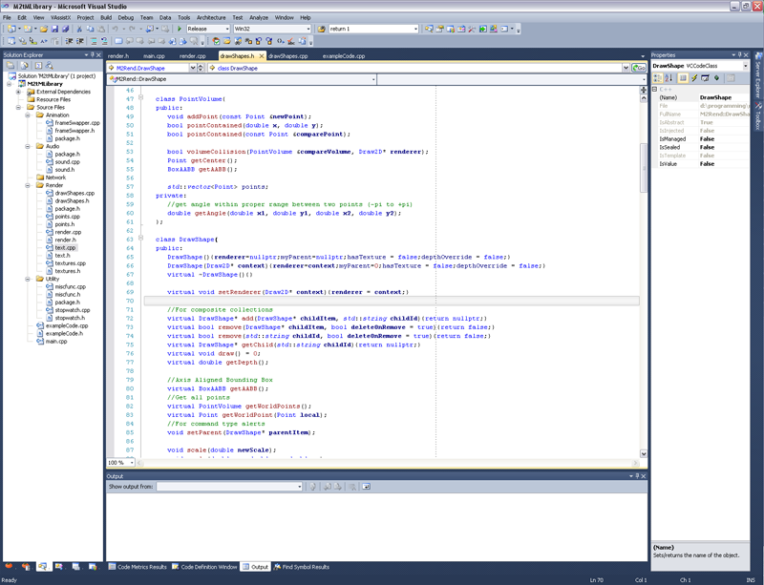Collapse the C++ category in Properties
Image resolution: width=764 pixels, height=585 pixels.
tap(656, 89)
